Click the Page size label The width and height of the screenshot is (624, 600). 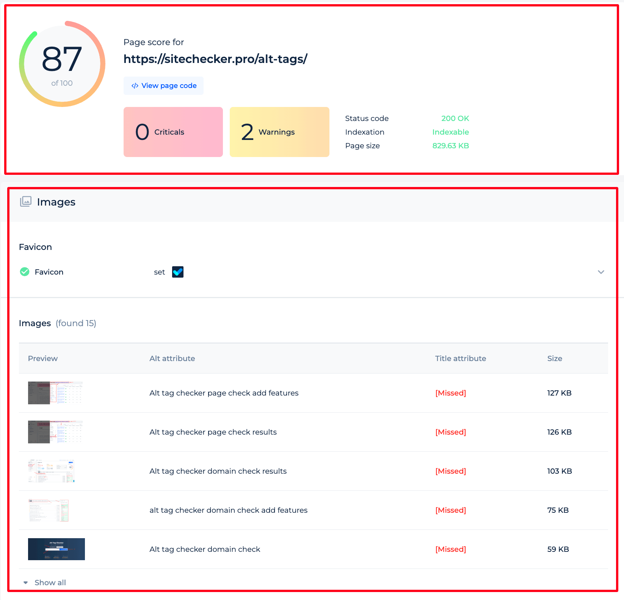(362, 146)
